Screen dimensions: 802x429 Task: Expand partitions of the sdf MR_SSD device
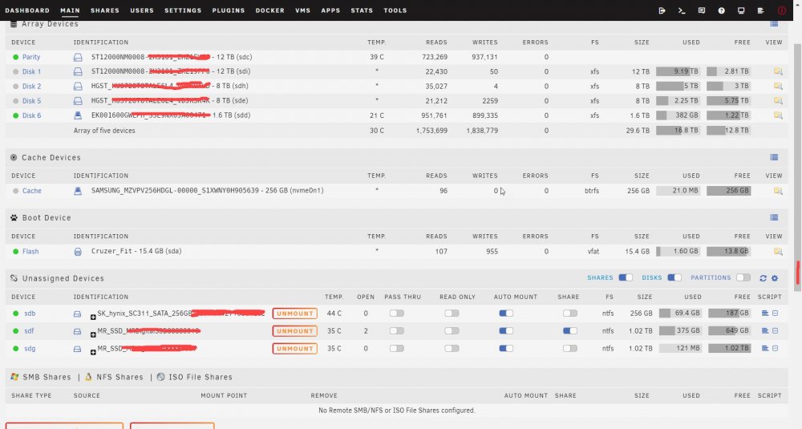coord(93,335)
